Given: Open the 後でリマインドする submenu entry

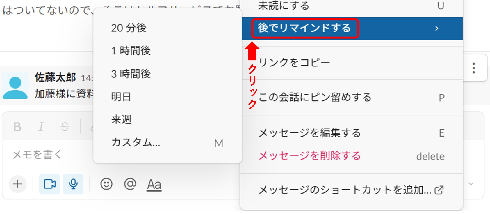Looking at the screenshot, I should pyautogui.click(x=352, y=29).
